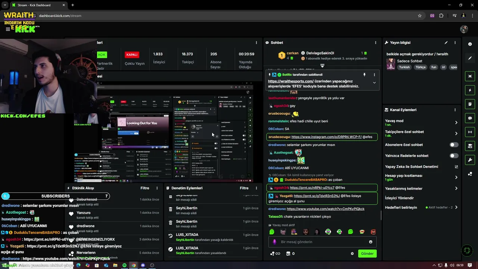Click the fun stream tag
The width and height of the screenshot is (478, 269).
pyautogui.click(x=434, y=67)
